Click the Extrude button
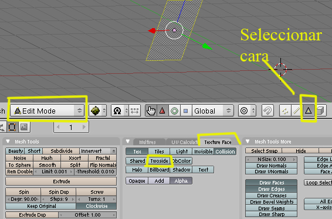The width and height of the screenshot is (332, 219). click(x=61, y=182)
